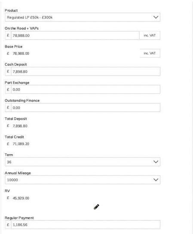The image size is (193, 234).
Task: Click the Total Credit value 71,089.20
Action: pos(21,144)
